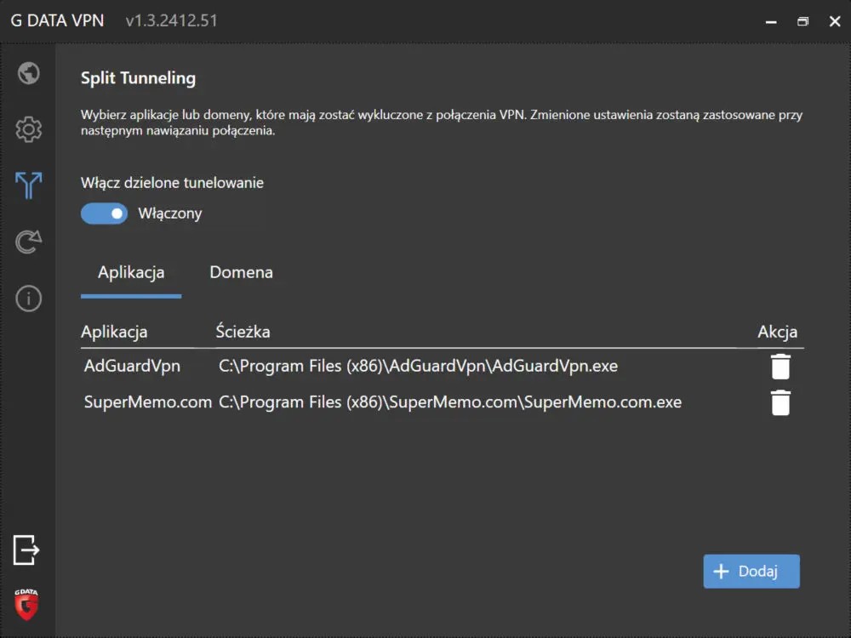
Task: Remove SuperMemo.com using its trash icon
Action: pos(780,402)
